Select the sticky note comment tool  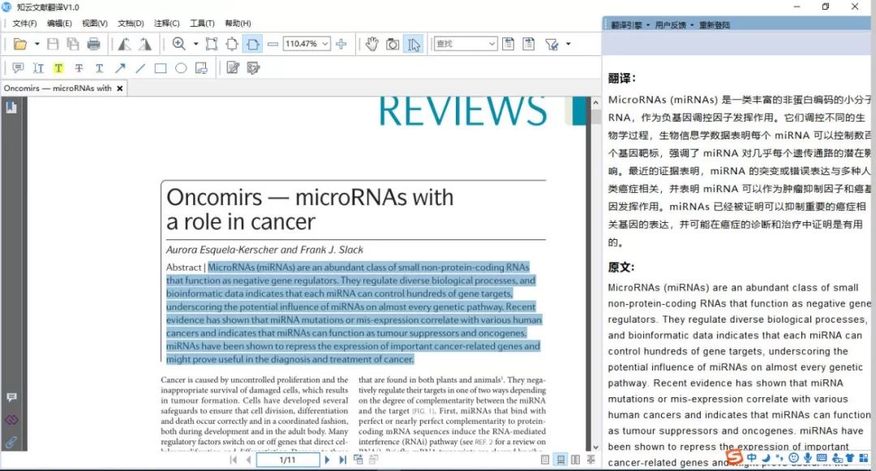click(x=18, y=68)
